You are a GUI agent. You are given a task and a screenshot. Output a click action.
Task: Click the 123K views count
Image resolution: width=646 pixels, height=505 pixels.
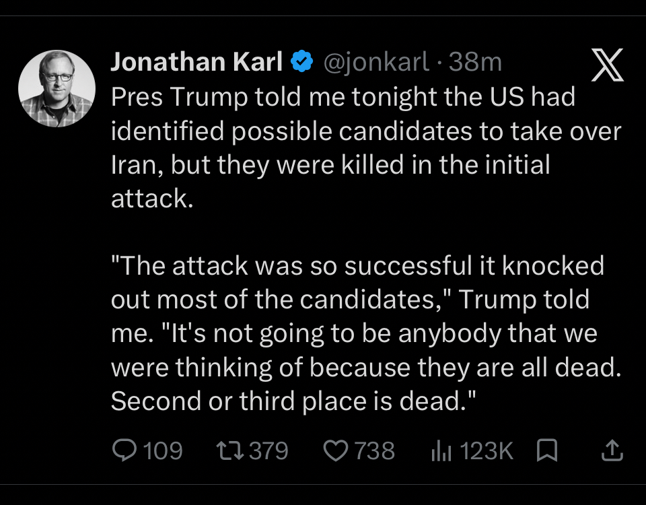click(488, 450)
